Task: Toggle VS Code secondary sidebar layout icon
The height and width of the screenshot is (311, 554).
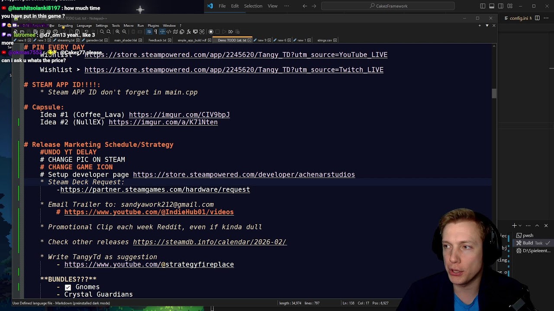Action: (x=501, y=6)
